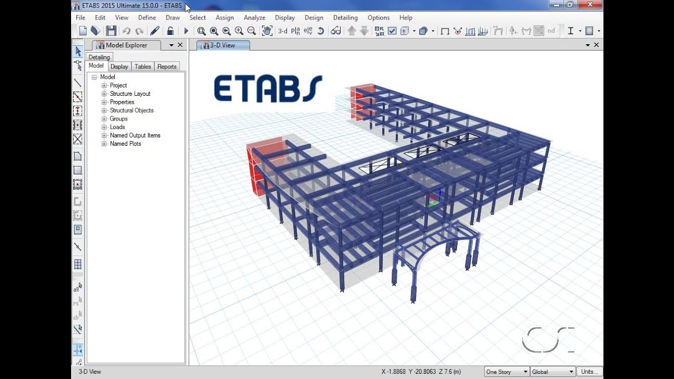Open the One Story dropdown
This screenshot has width=674, height=379.
507,372
